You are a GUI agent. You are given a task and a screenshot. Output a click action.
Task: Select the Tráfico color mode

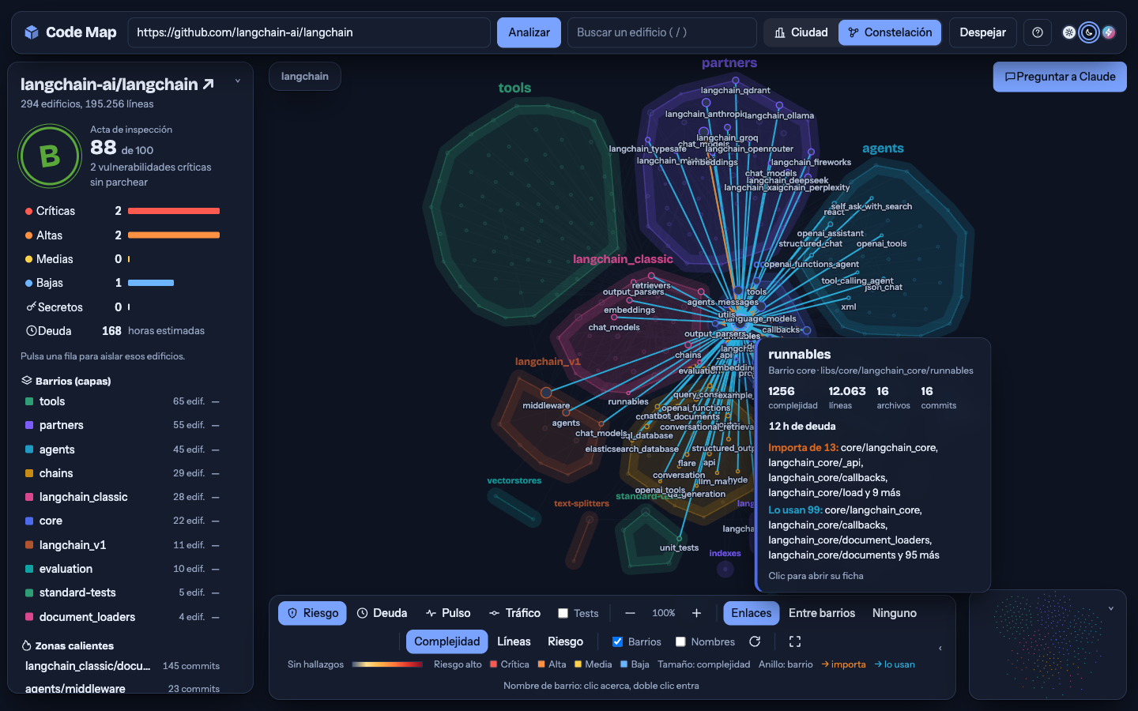tap(514, 613)
